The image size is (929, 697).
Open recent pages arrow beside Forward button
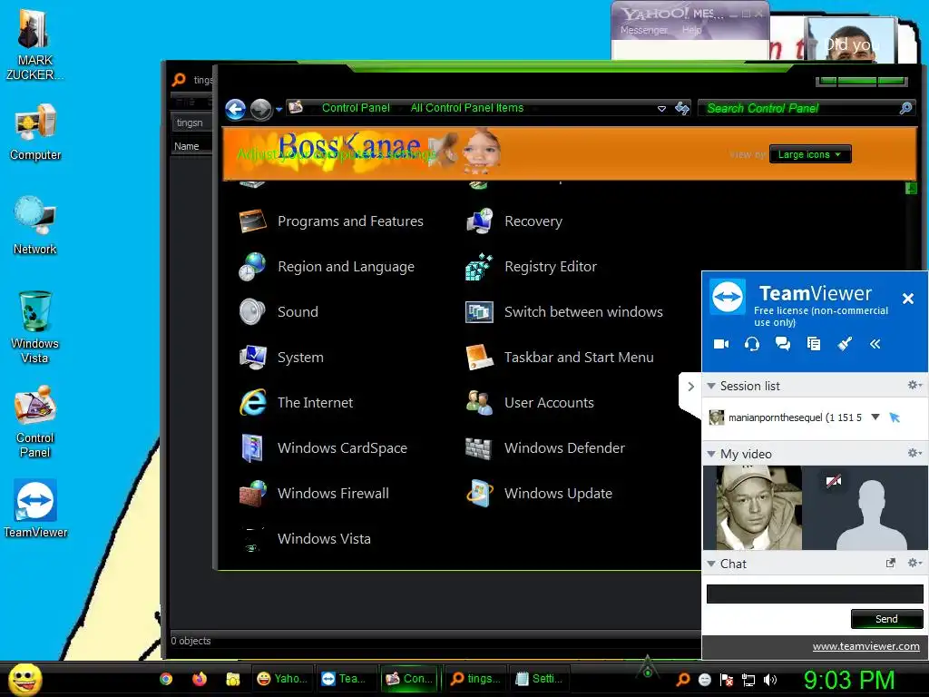point(279,109)
